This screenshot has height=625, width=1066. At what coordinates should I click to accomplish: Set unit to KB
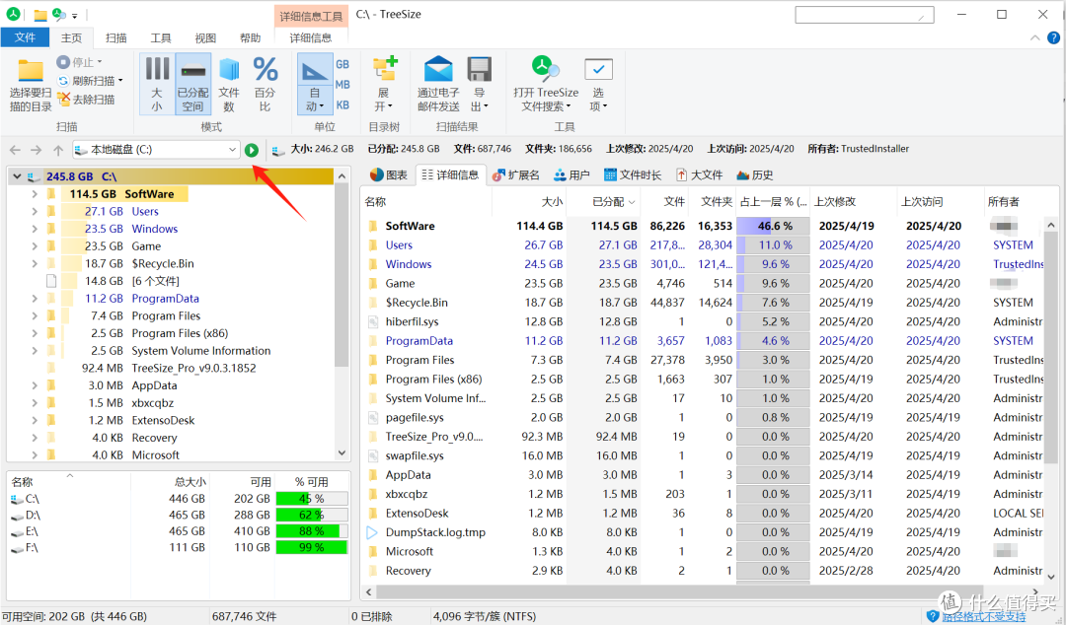point(343,104)
